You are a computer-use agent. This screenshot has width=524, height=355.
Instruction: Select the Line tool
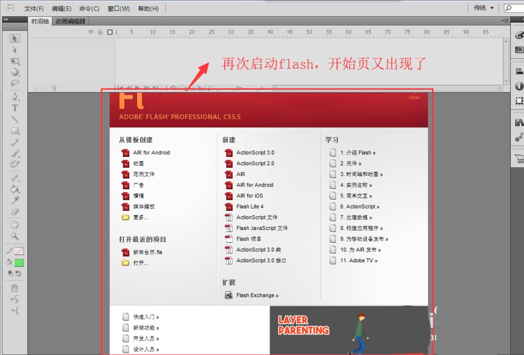(x=14, y=119)
